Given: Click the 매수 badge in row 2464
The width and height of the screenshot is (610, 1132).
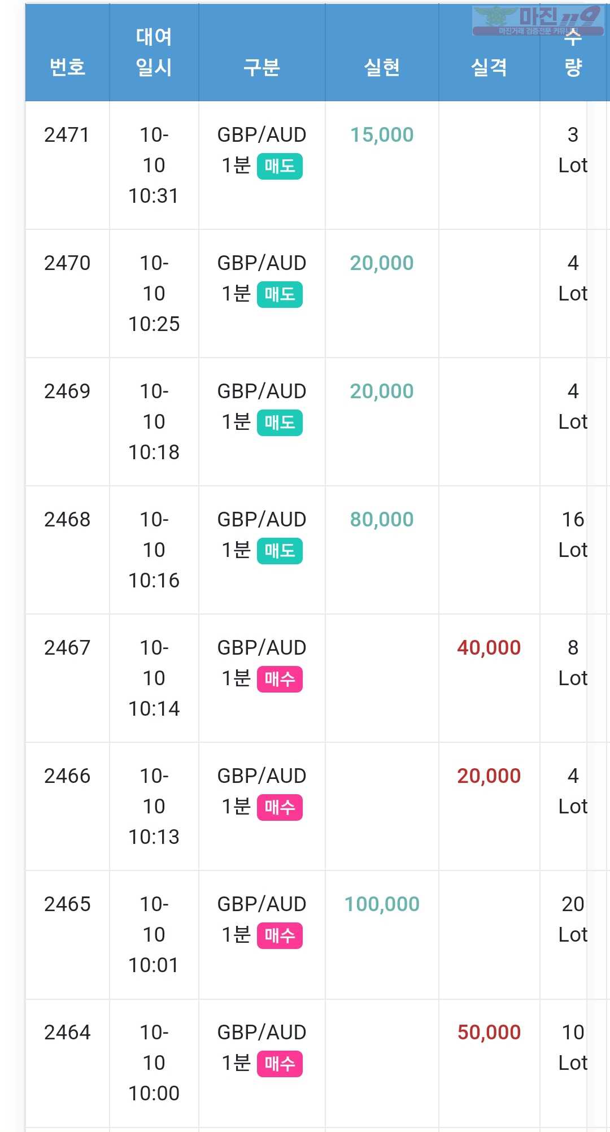Looking at the screenshot, I should tap(280, 1064).
